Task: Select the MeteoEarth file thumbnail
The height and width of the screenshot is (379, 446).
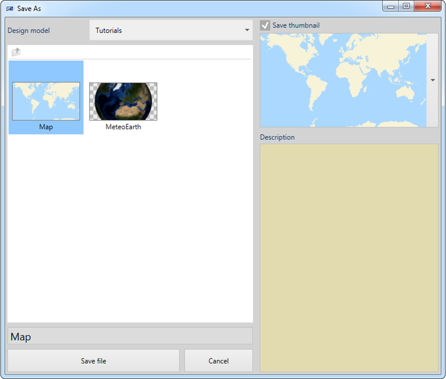Action: 123,102
